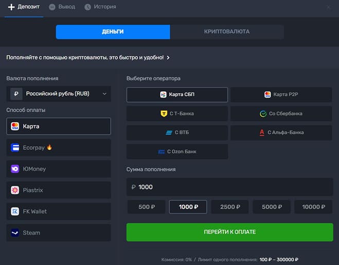
Task: Click the T-Bank yellow logo
Action: pos(164,113)
